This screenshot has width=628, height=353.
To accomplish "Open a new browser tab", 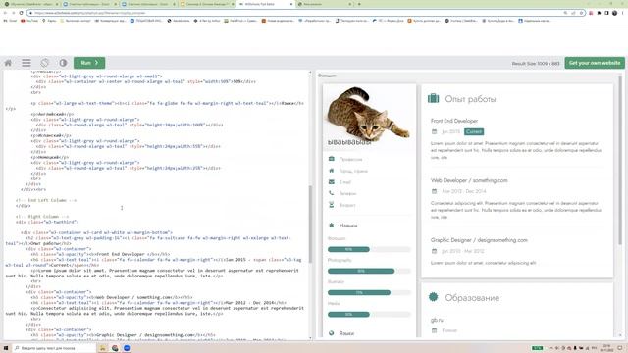I will click(359, 4).
